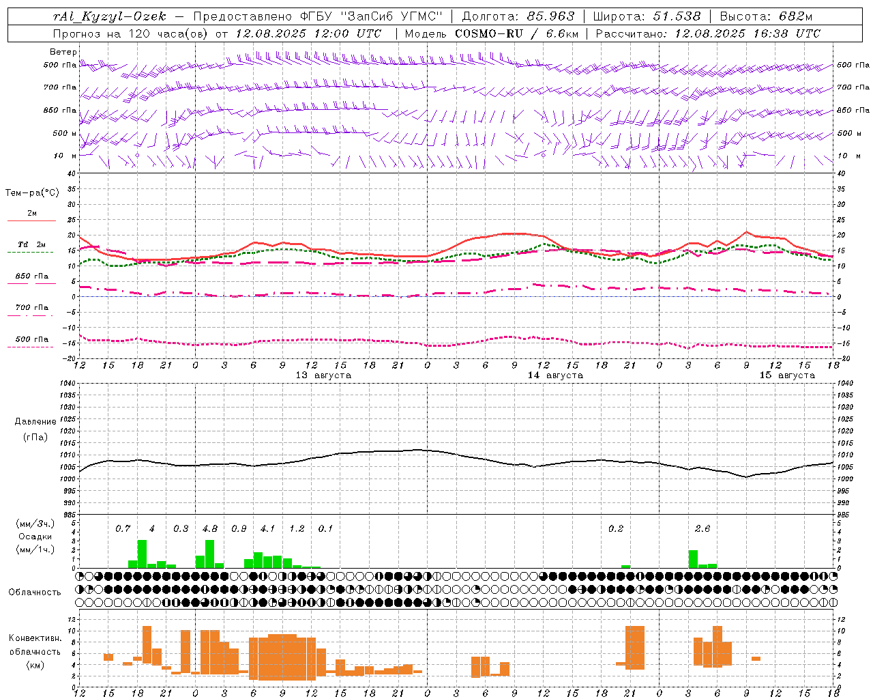The height and width of the screenshot is (699, 873).
Task: Click the (мм/3ч.) precipitation unit label
Action: 34,524
